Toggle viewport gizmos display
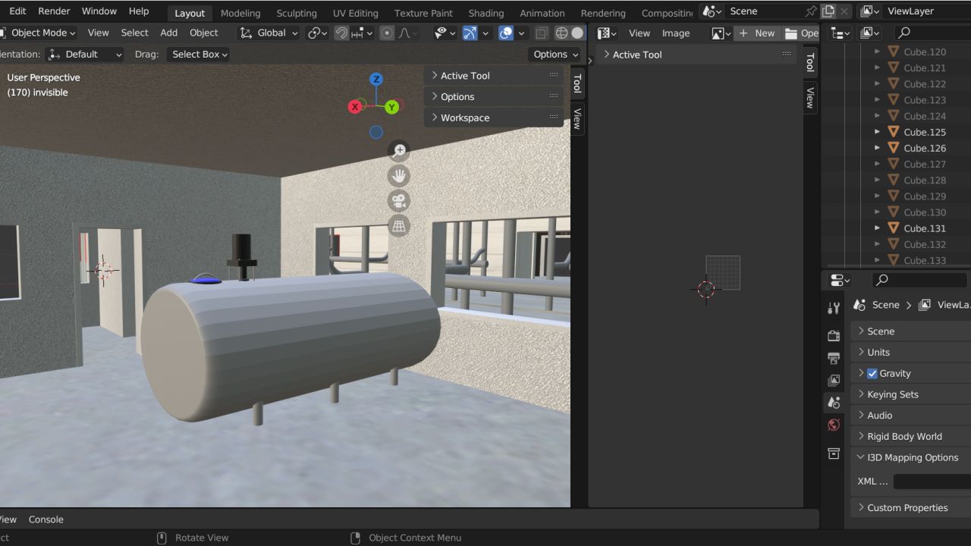The height and width of the screenshot is (546, 971). point(470,33)
